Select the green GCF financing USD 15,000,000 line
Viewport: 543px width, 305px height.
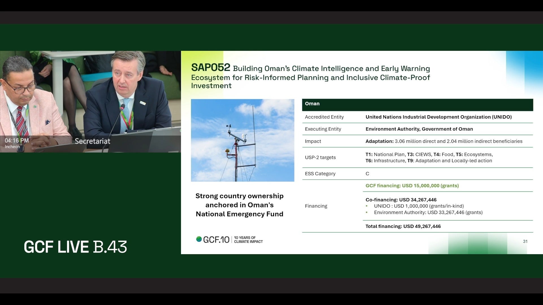(x=412, y=186)
